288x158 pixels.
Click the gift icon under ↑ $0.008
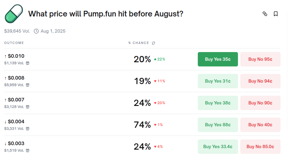tap(28, 85)
